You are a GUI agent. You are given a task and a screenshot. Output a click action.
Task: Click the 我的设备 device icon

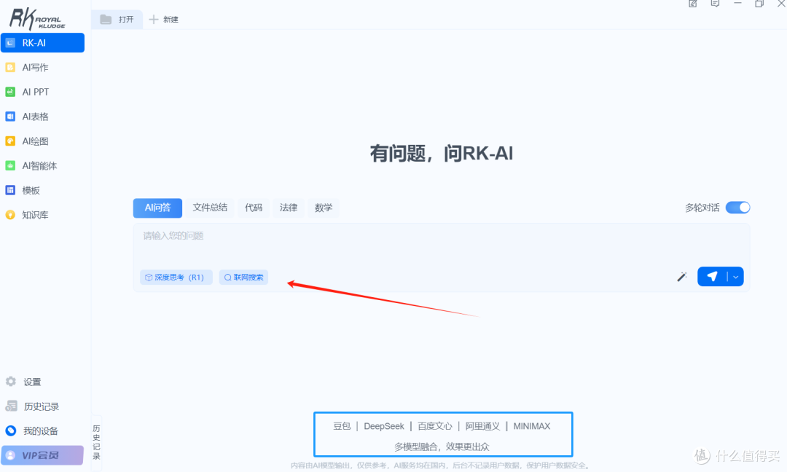[x=10, y=431]
